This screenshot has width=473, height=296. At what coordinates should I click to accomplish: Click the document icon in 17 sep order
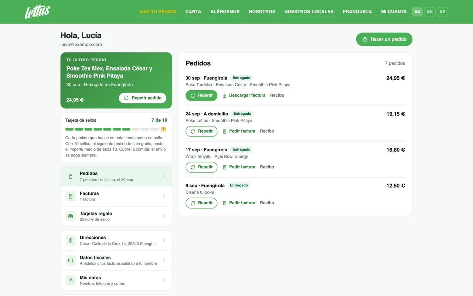point(225,167)
